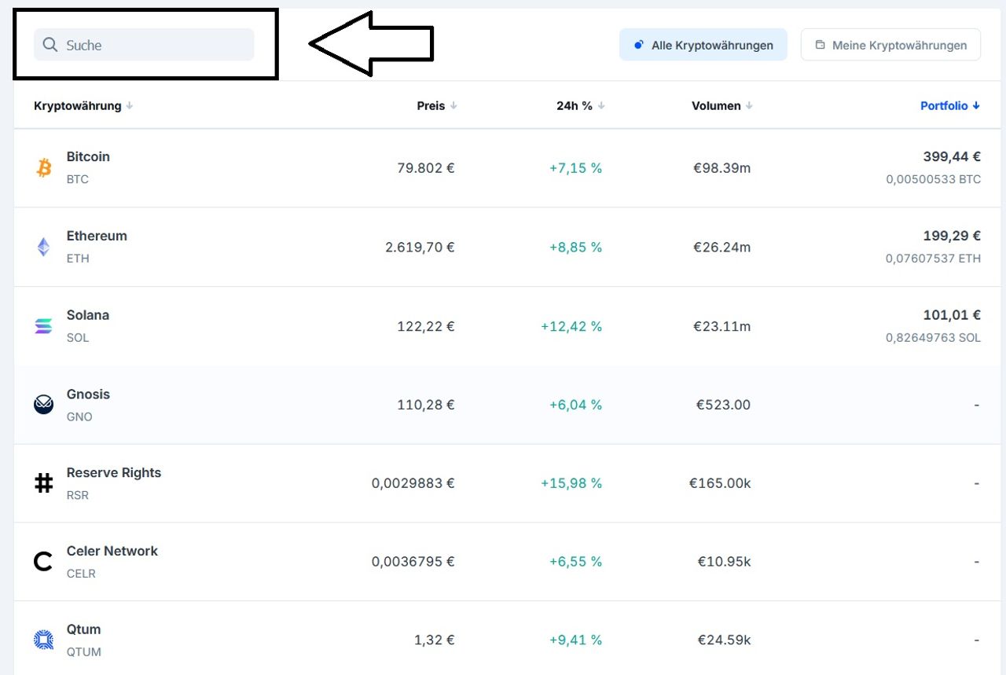Select the Solana price 122,22 €

tap(425, 326)
